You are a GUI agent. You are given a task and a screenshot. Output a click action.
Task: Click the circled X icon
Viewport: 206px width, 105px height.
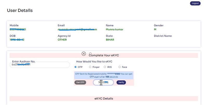84,54
